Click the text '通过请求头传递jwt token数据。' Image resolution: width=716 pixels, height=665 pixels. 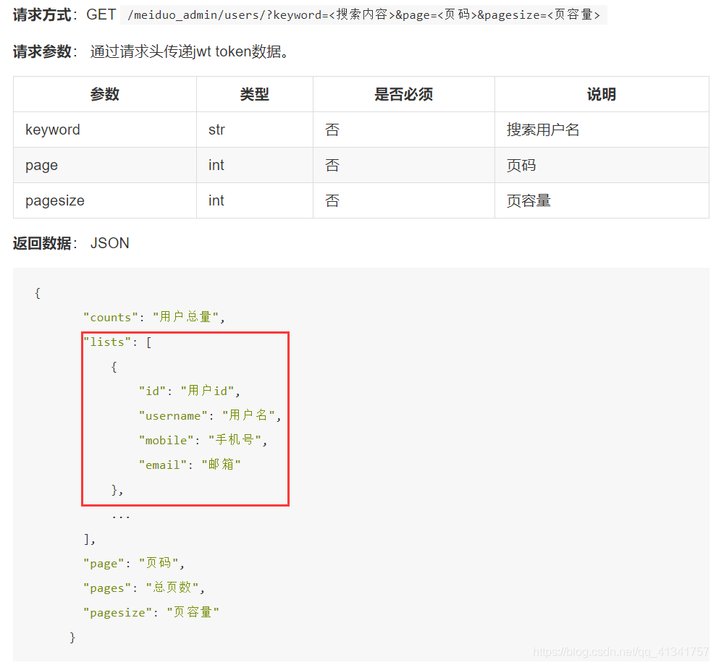(190, 51)
